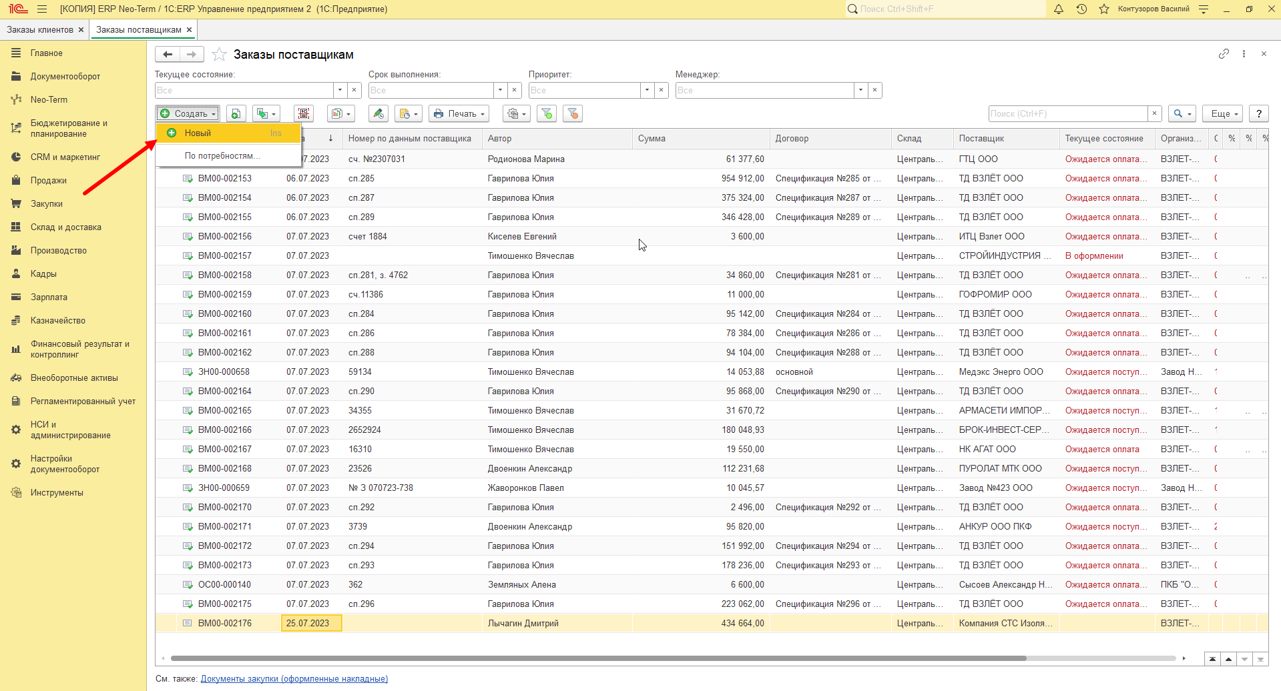Viewport: 1281px width, 691px height.
Task: Expand the Приоритет dropdown
Action: point(648,90)
